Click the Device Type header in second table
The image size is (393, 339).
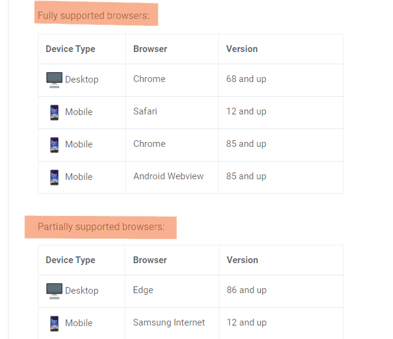click(70, 260)
